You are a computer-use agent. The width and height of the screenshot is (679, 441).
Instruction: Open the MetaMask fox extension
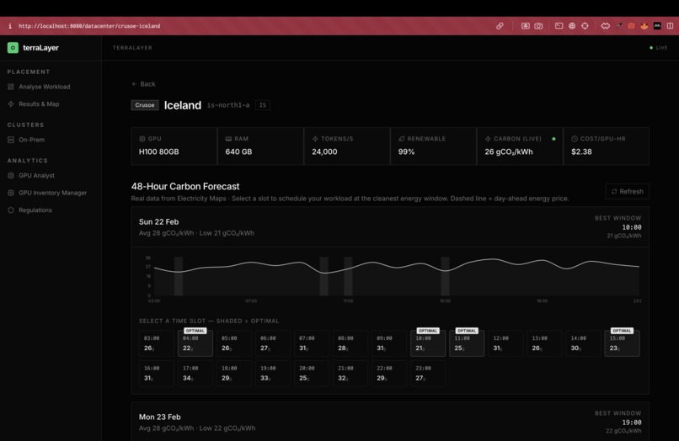[x=644, y=26]
